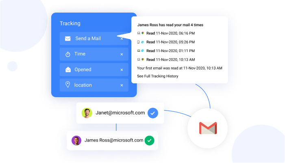Click the map pin icon beside location
The image size is (285, 163).
pos(67,85)
